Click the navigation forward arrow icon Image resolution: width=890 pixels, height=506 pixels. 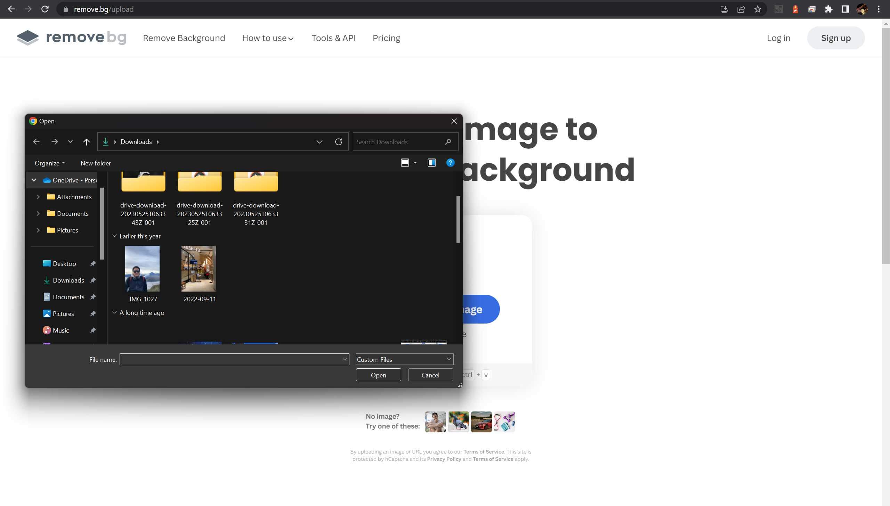[x=54, y=141]
